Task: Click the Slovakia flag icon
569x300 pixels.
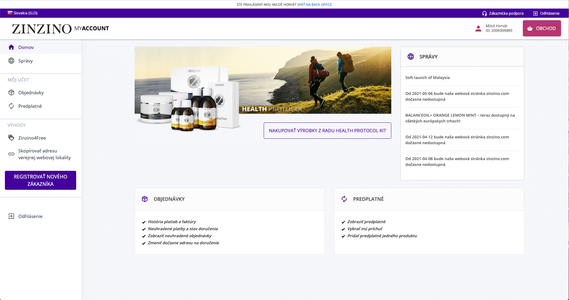Action: click(x=10, y=13)
